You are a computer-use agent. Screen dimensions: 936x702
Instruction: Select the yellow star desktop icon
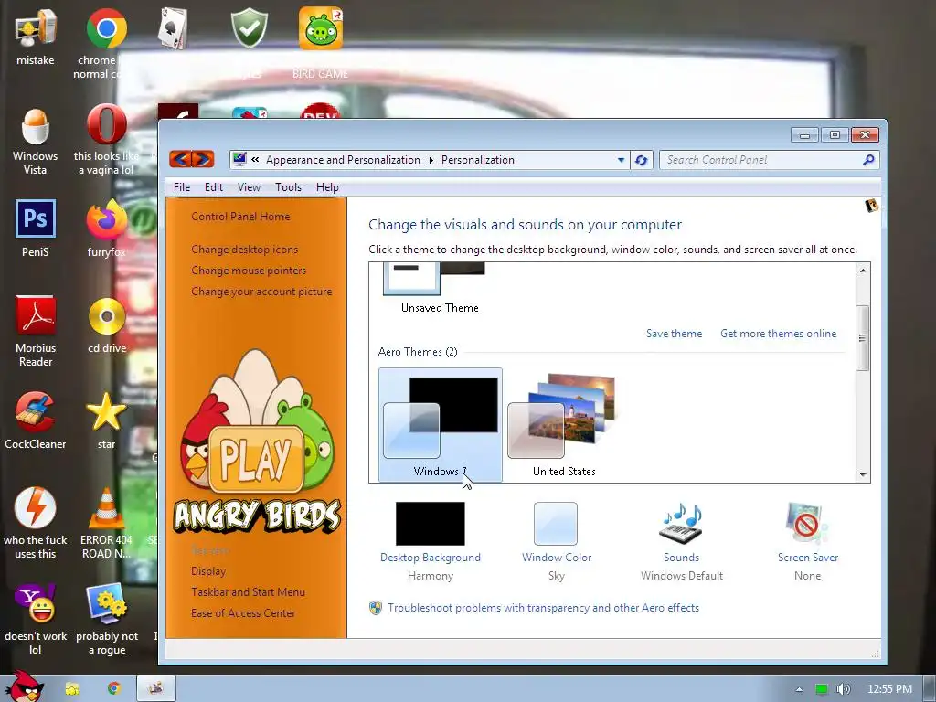(x=106, y=412)
